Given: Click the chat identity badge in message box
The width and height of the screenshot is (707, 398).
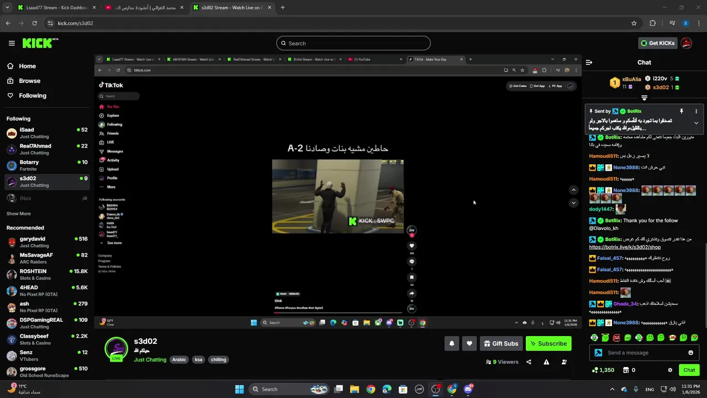Looking at the screenshot, I should pyautogui.click(x=598, y=353).
